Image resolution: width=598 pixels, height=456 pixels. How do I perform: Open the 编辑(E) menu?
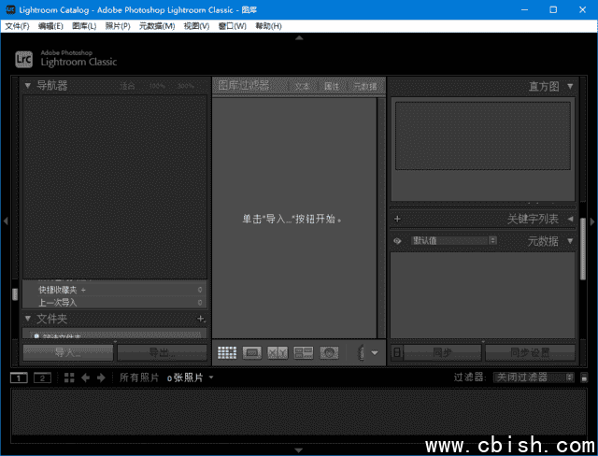(x=50, y=26)
